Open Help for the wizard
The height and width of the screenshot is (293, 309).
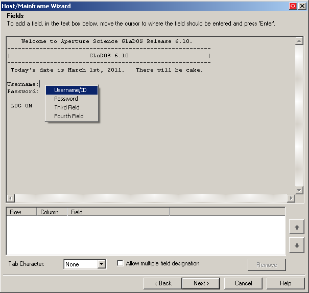[286, 283]
